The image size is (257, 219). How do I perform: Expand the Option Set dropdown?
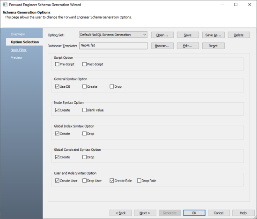(x=113, y=35)
